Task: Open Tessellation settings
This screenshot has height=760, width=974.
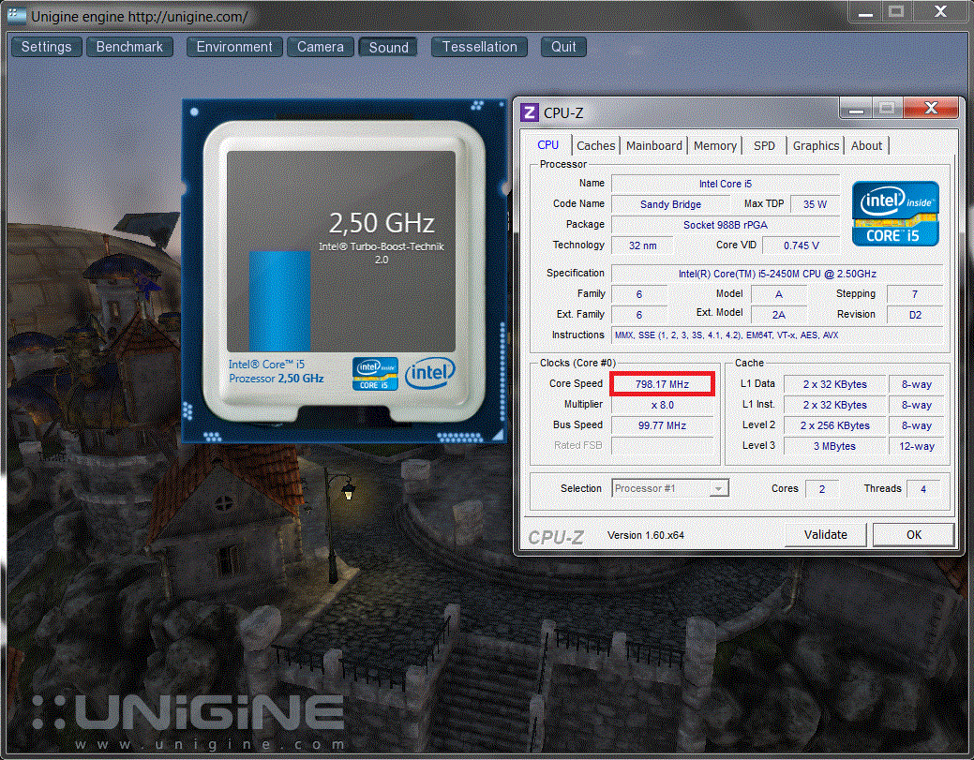Action: pos(479,47)
